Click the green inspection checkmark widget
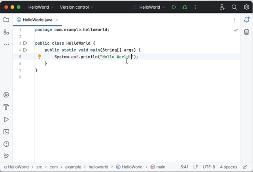 click(236, 30)
